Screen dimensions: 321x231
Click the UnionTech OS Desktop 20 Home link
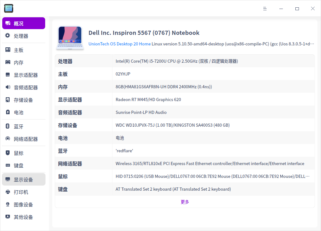[x=119, y=44]
